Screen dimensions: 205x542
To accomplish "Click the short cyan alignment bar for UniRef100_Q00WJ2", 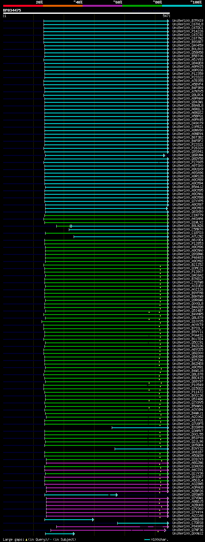I will pos(60,534).
